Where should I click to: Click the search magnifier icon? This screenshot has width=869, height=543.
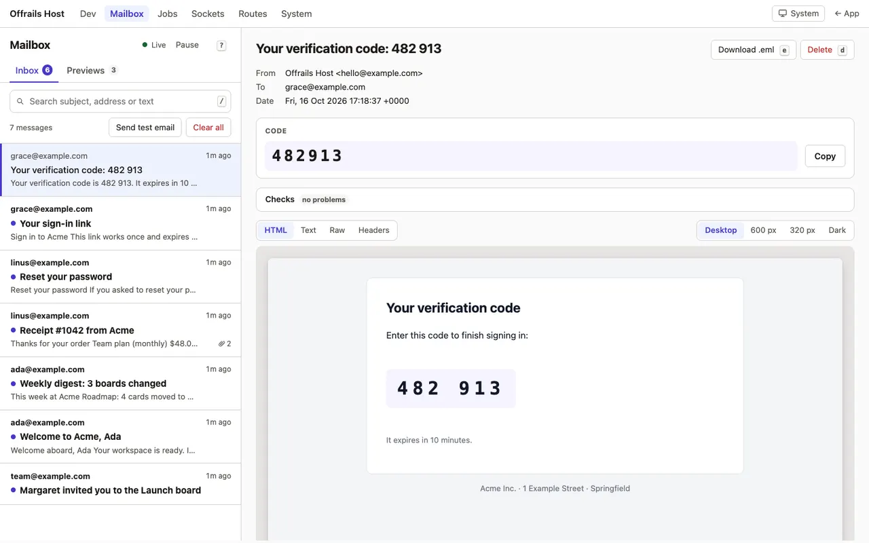point(20,101)
